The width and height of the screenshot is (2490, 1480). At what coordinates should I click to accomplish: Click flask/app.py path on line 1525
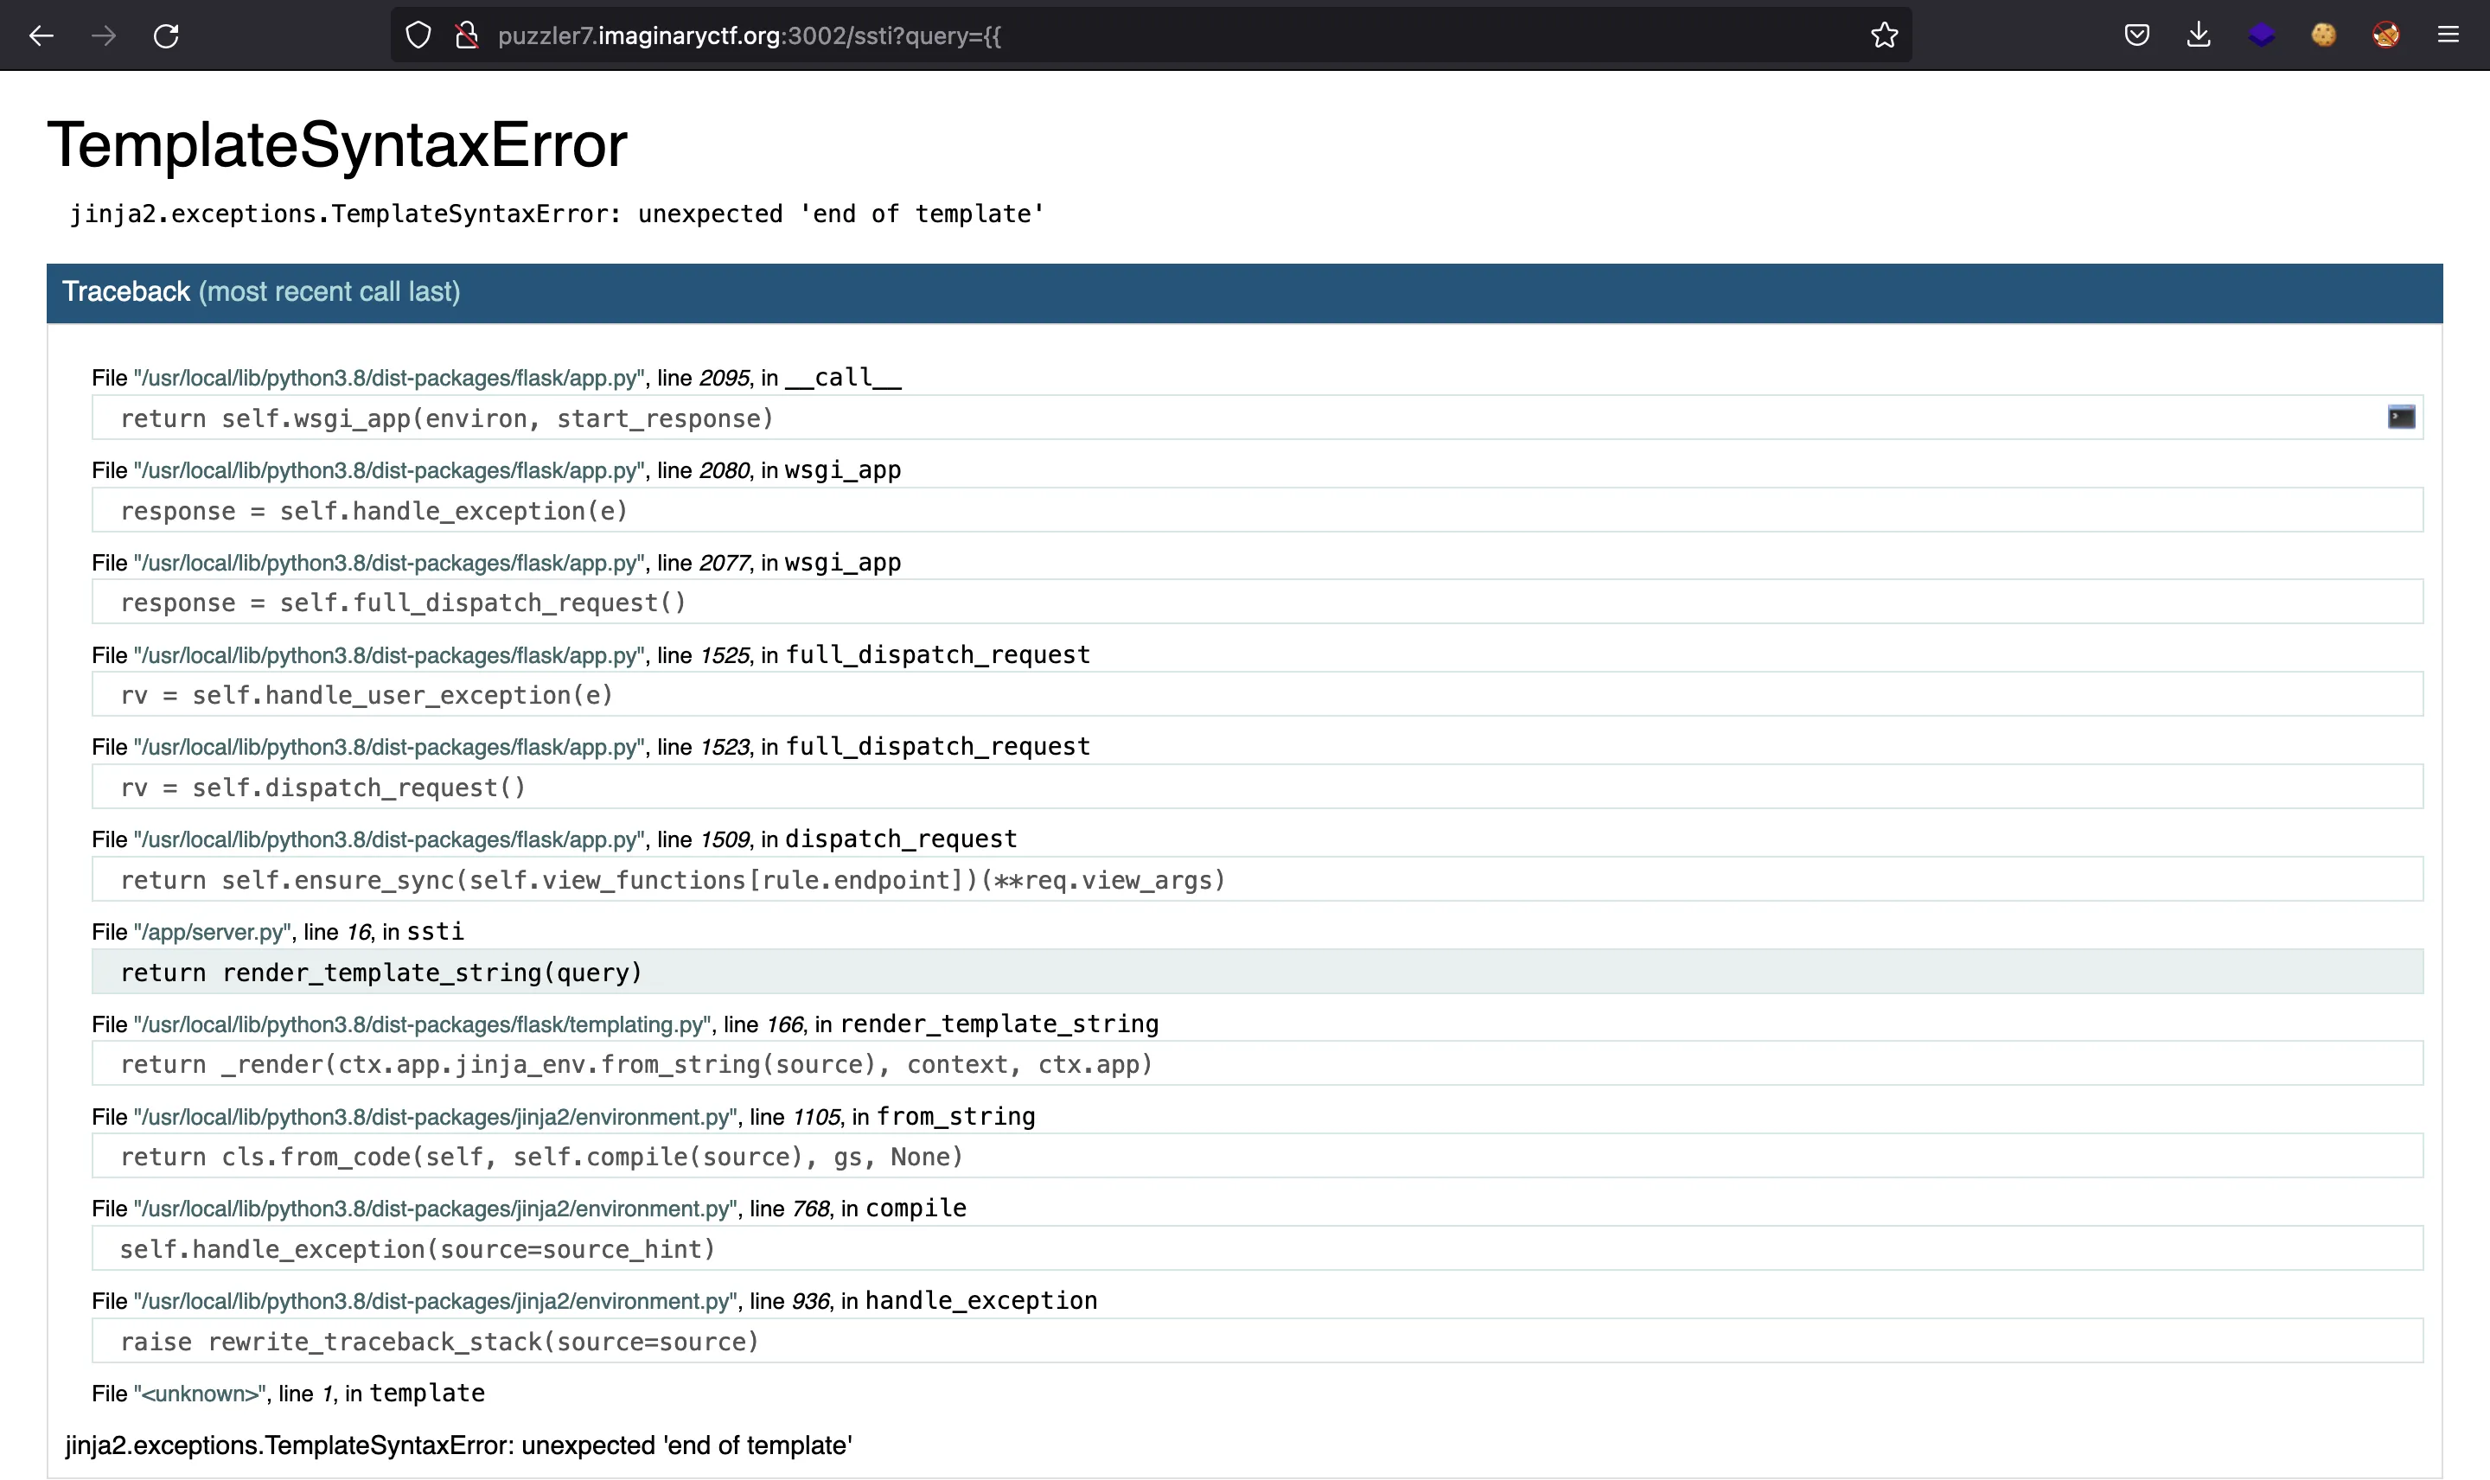click(389, 655)
